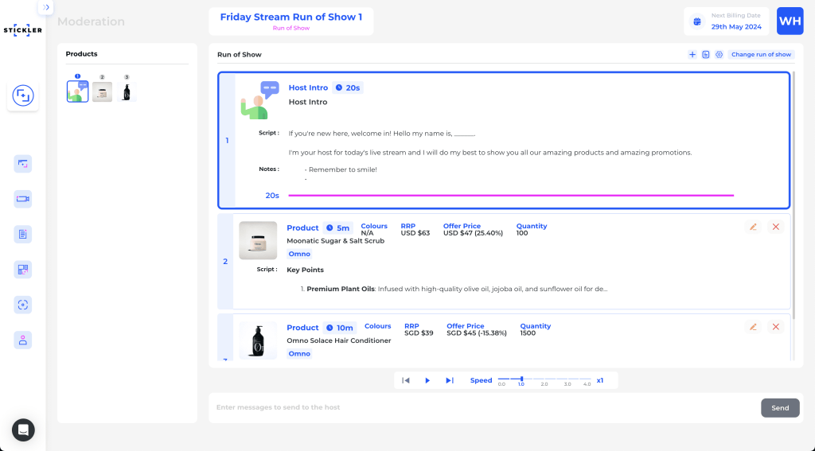The image size is (815, 451).
Task: Click the Change run of show button
Action: click(761, 55)
